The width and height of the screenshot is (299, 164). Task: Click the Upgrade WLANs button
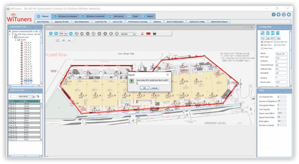pyautogui.click(x=62, y=22)
